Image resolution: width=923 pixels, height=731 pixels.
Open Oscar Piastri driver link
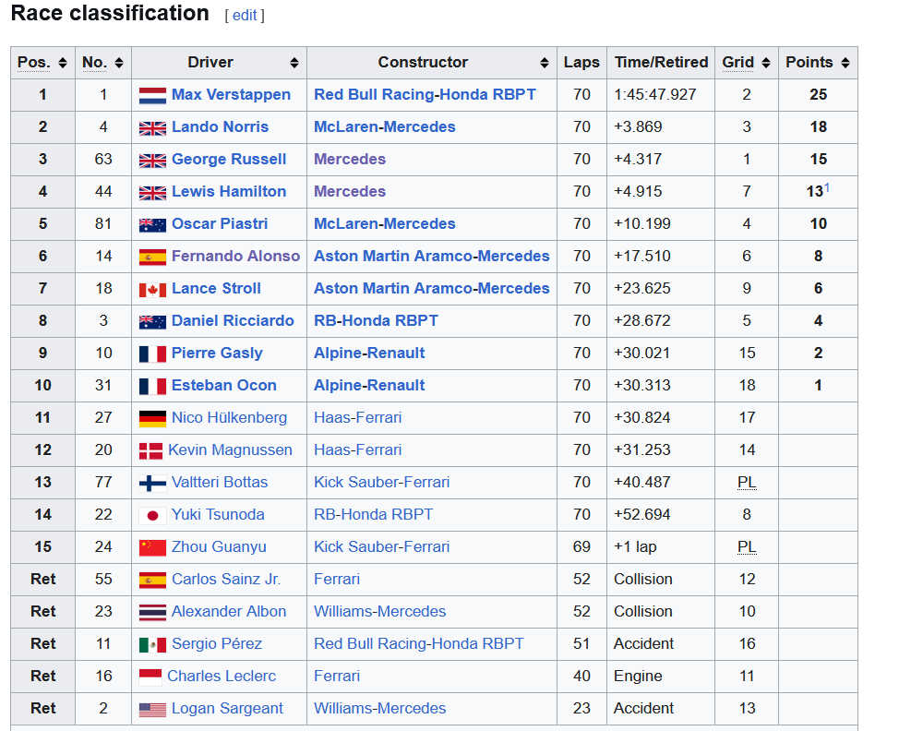click(220, 223)
